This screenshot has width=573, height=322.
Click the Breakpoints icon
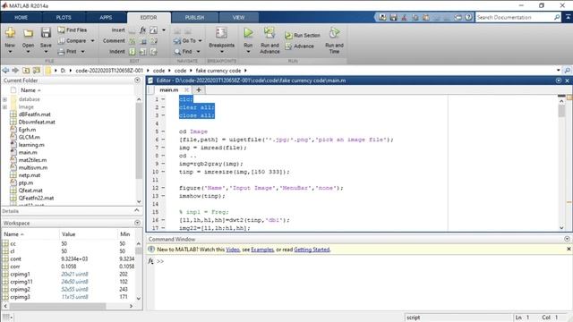click(x=221, y=33)
